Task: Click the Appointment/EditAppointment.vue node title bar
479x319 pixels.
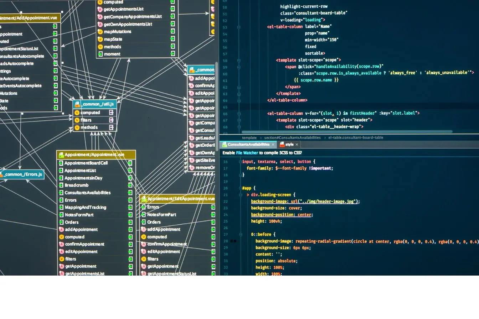Action: coord(178,199)
